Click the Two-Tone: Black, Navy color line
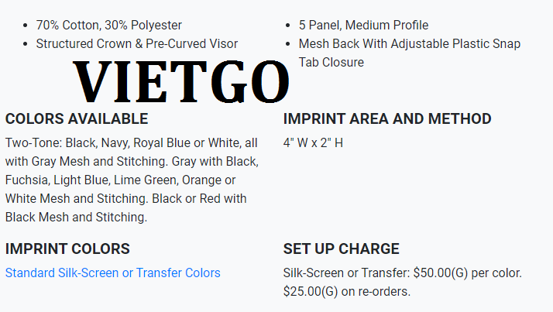Image resolution: width=553 pixels, height=312 pixels. coord(131,143)
